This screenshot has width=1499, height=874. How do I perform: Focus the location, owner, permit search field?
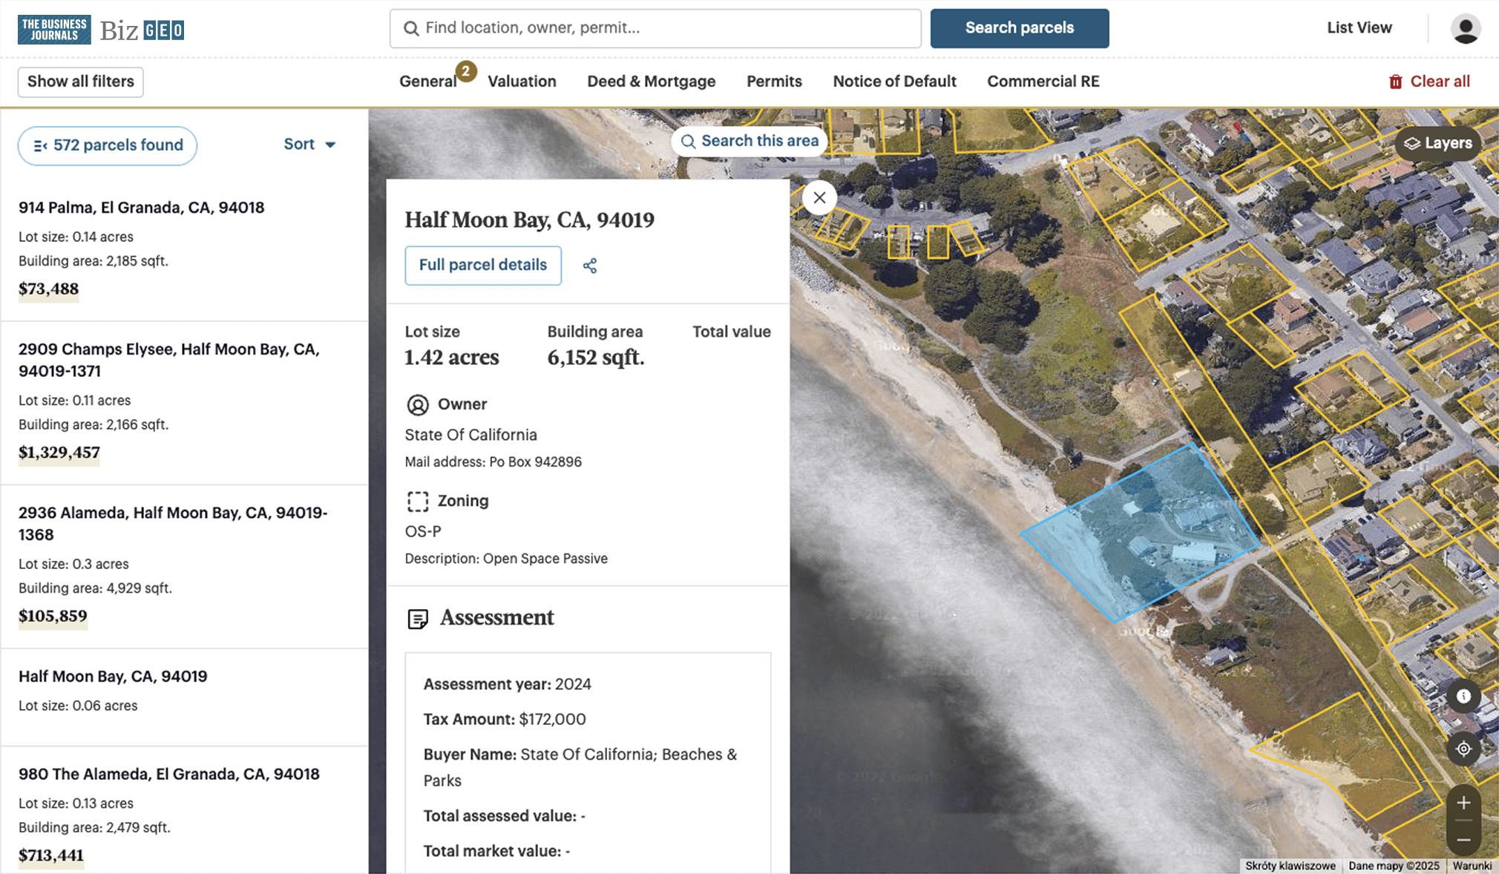[655, 28]
